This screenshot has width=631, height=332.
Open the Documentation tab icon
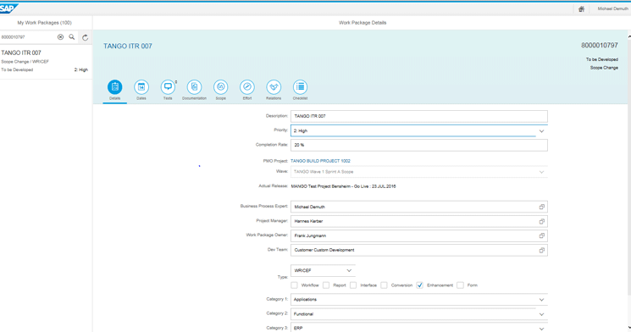(194, 87)
